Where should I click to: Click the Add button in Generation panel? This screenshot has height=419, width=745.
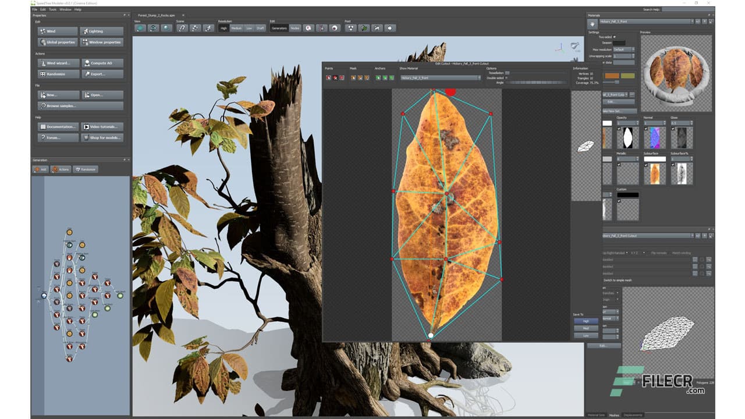40,169
